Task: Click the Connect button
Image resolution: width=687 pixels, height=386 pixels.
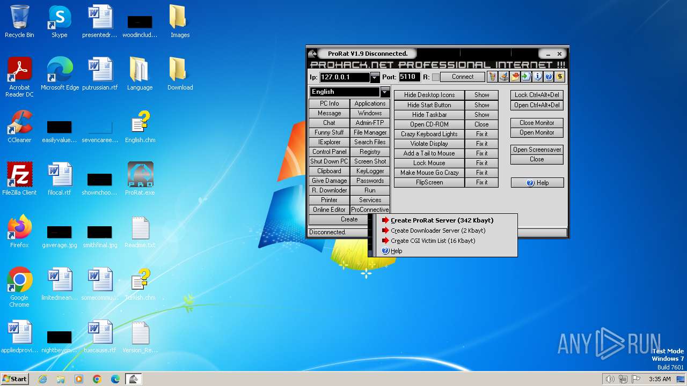Action: pos(463,77)
